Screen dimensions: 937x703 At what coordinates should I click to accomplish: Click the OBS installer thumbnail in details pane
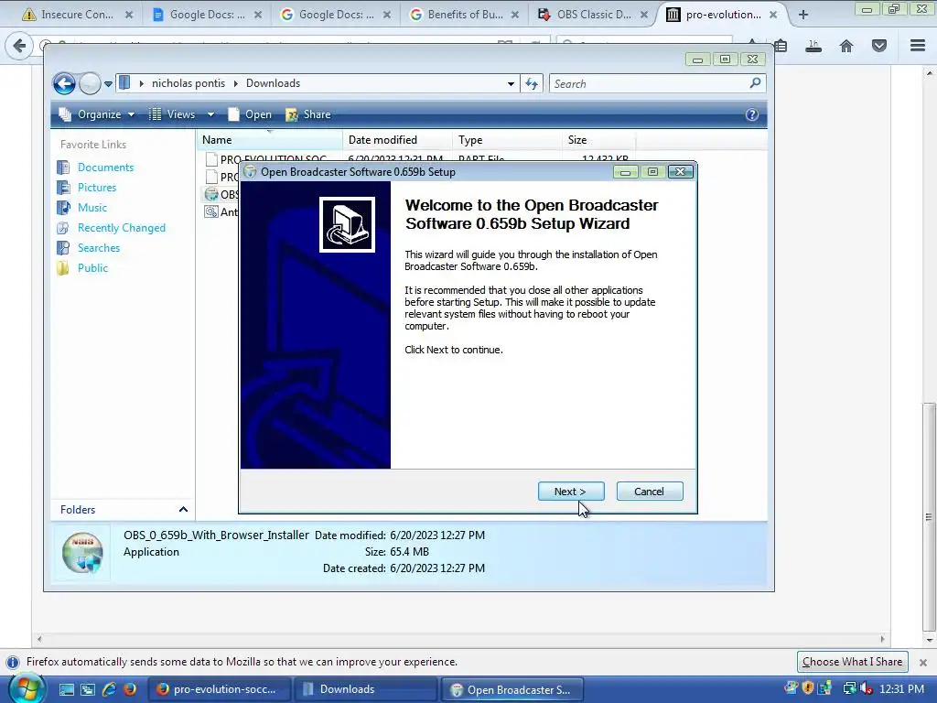(x=82, y=552)
